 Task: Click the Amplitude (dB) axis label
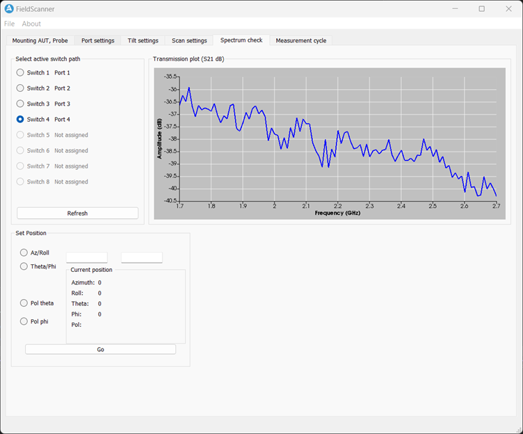coord(159,138)
